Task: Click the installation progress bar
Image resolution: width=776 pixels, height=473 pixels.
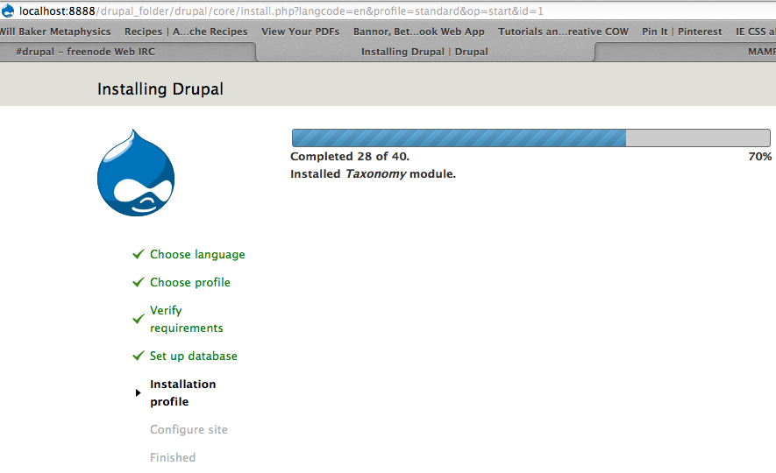Action: (531, 138)
